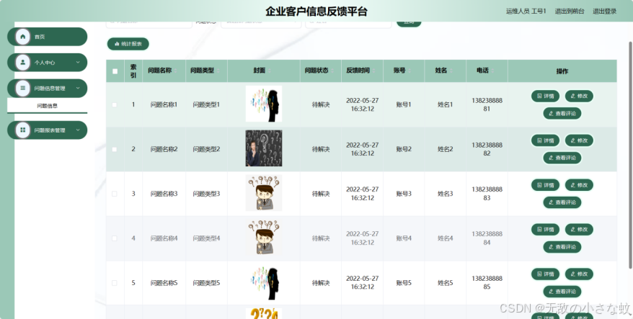Image resolution: width=633 pixels, height=319 pixels.
Task: Click 修改 for row 问题名称5
Action: tap(579, 274)
